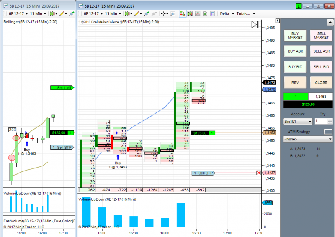This screenshot has width=335, height=237.
Task: Open the Indicators icon in toolbar
Action: tap(198, 14)
